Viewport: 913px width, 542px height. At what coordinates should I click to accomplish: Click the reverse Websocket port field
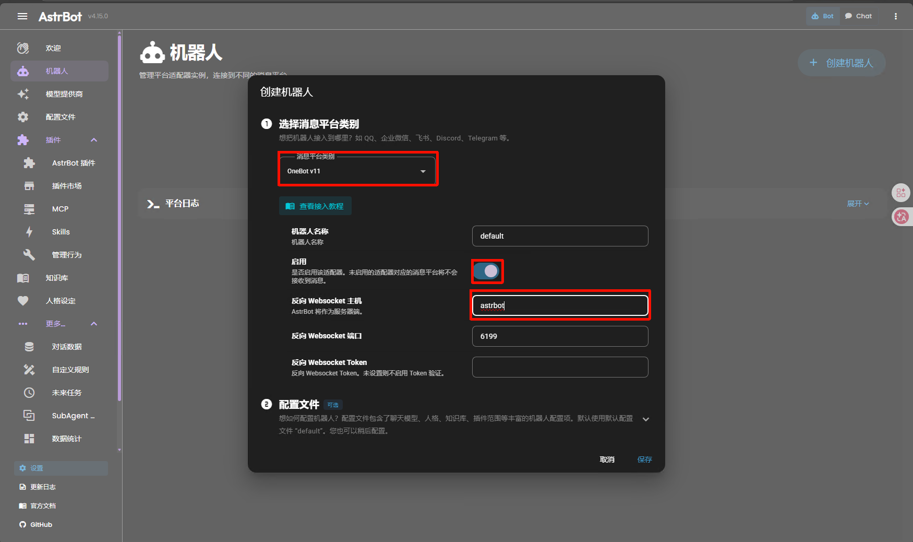point(560,336)
